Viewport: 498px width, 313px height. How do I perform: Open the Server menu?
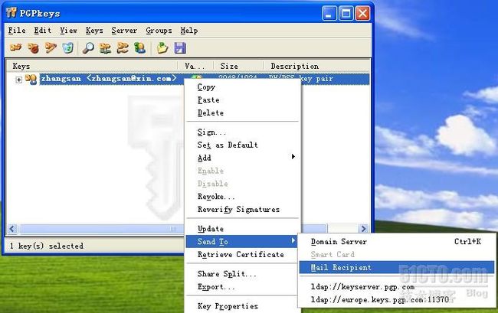(x=124, y=31)
